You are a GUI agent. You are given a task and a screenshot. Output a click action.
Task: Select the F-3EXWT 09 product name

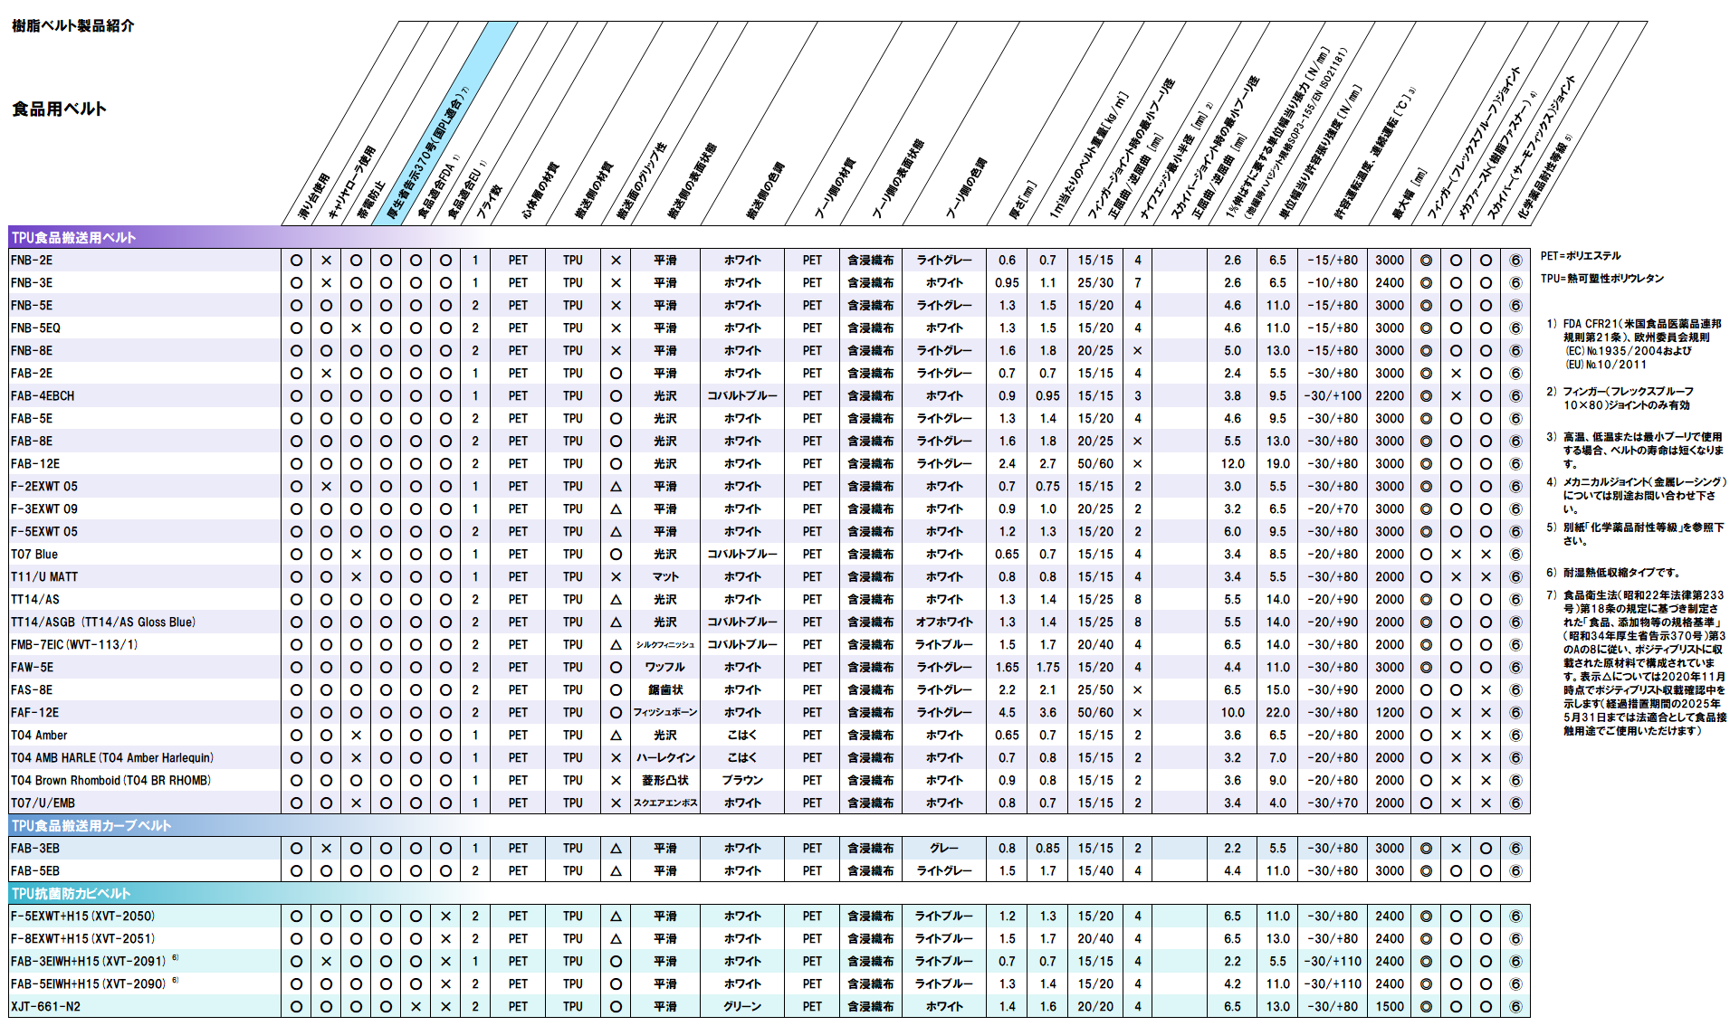[44, 509]
